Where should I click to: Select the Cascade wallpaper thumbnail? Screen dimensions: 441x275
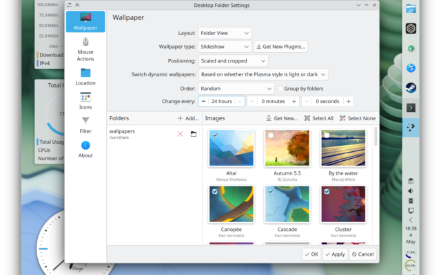click(287, 204)
